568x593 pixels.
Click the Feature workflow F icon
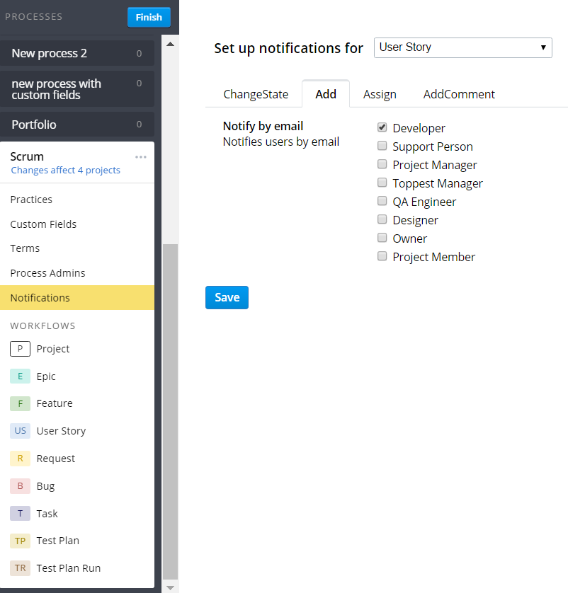click(20, 403)
